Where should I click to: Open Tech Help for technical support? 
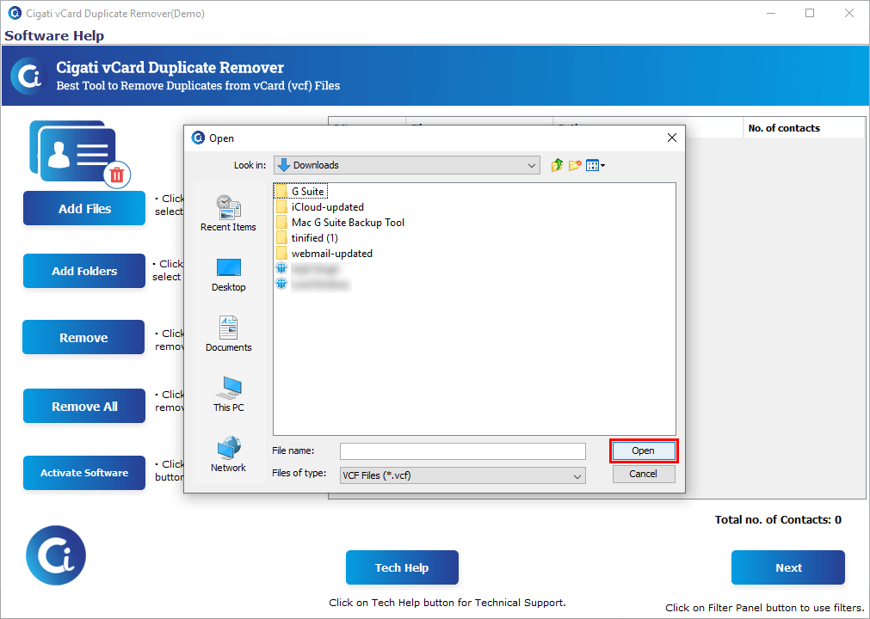[402, 567]
